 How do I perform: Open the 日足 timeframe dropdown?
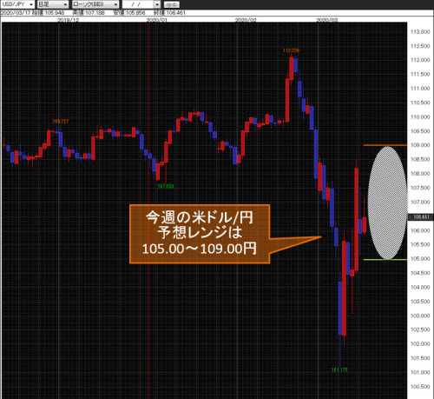click(53, 4)
